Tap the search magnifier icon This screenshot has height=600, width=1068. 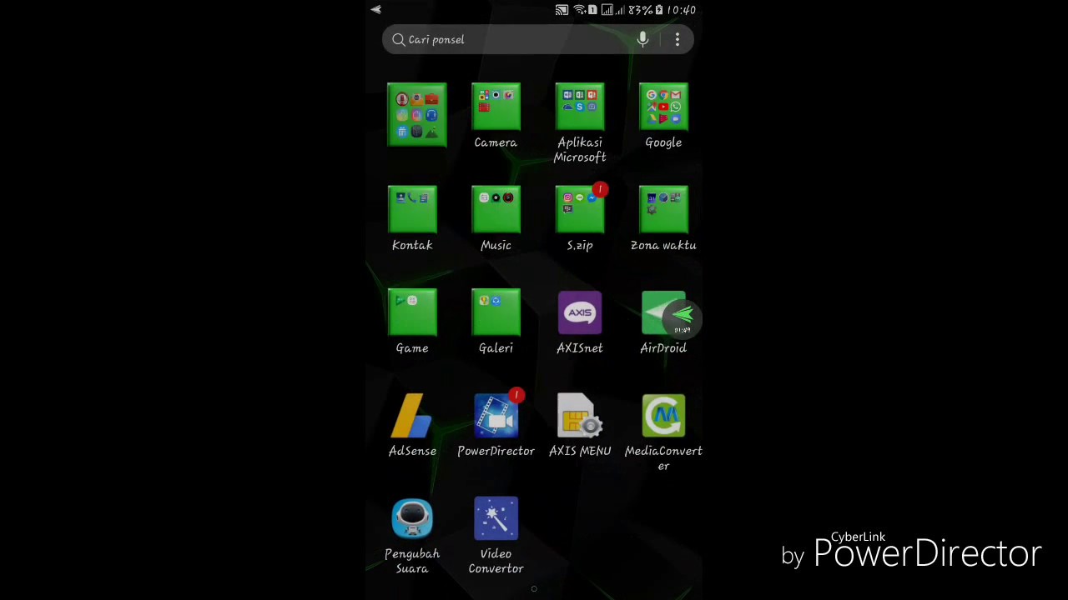pos(399,39)
